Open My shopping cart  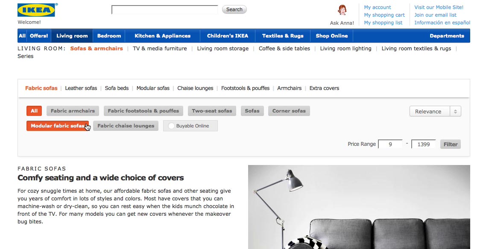(x=384, y=14)
